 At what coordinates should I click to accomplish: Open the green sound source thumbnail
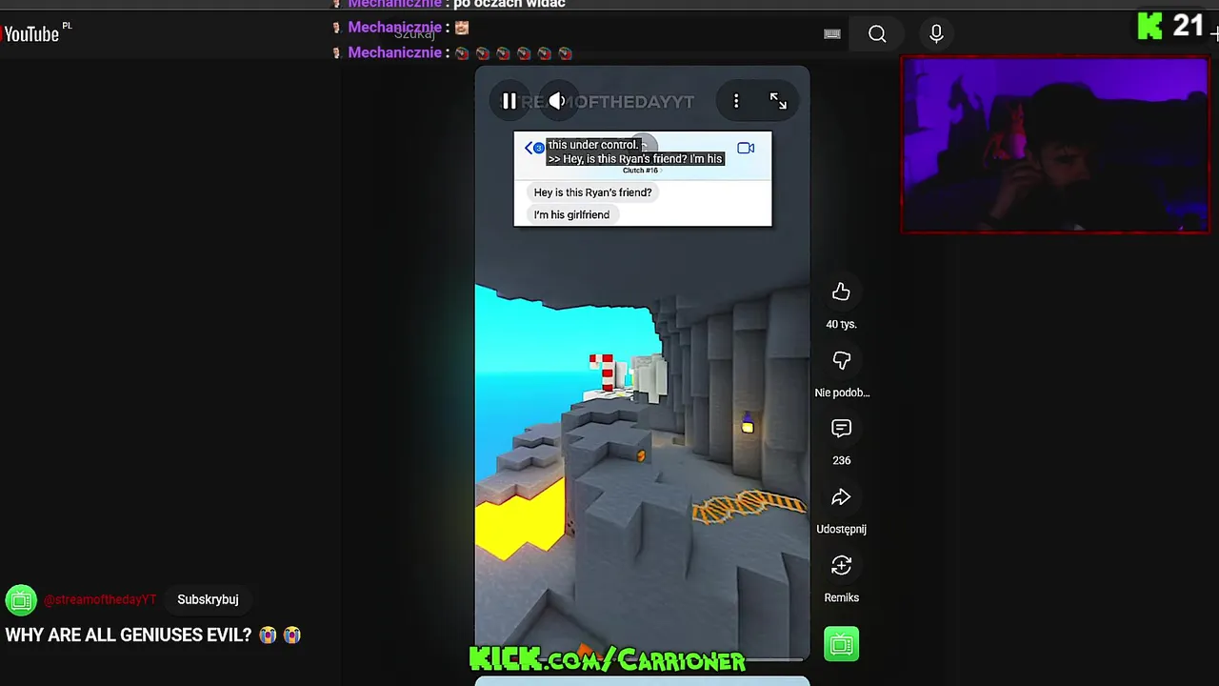tap(841, 645)
